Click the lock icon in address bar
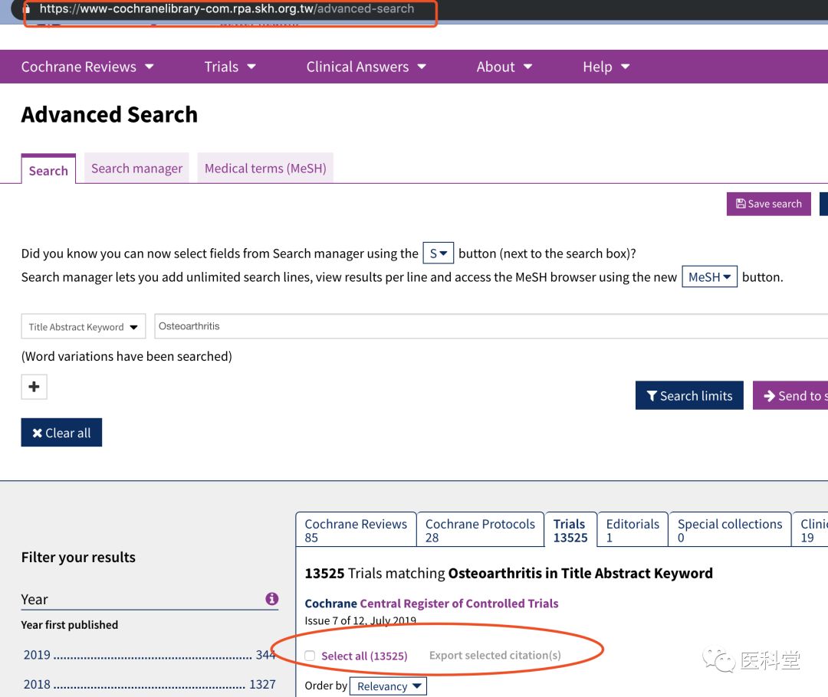828x697 pixels. tap(27, 9)
